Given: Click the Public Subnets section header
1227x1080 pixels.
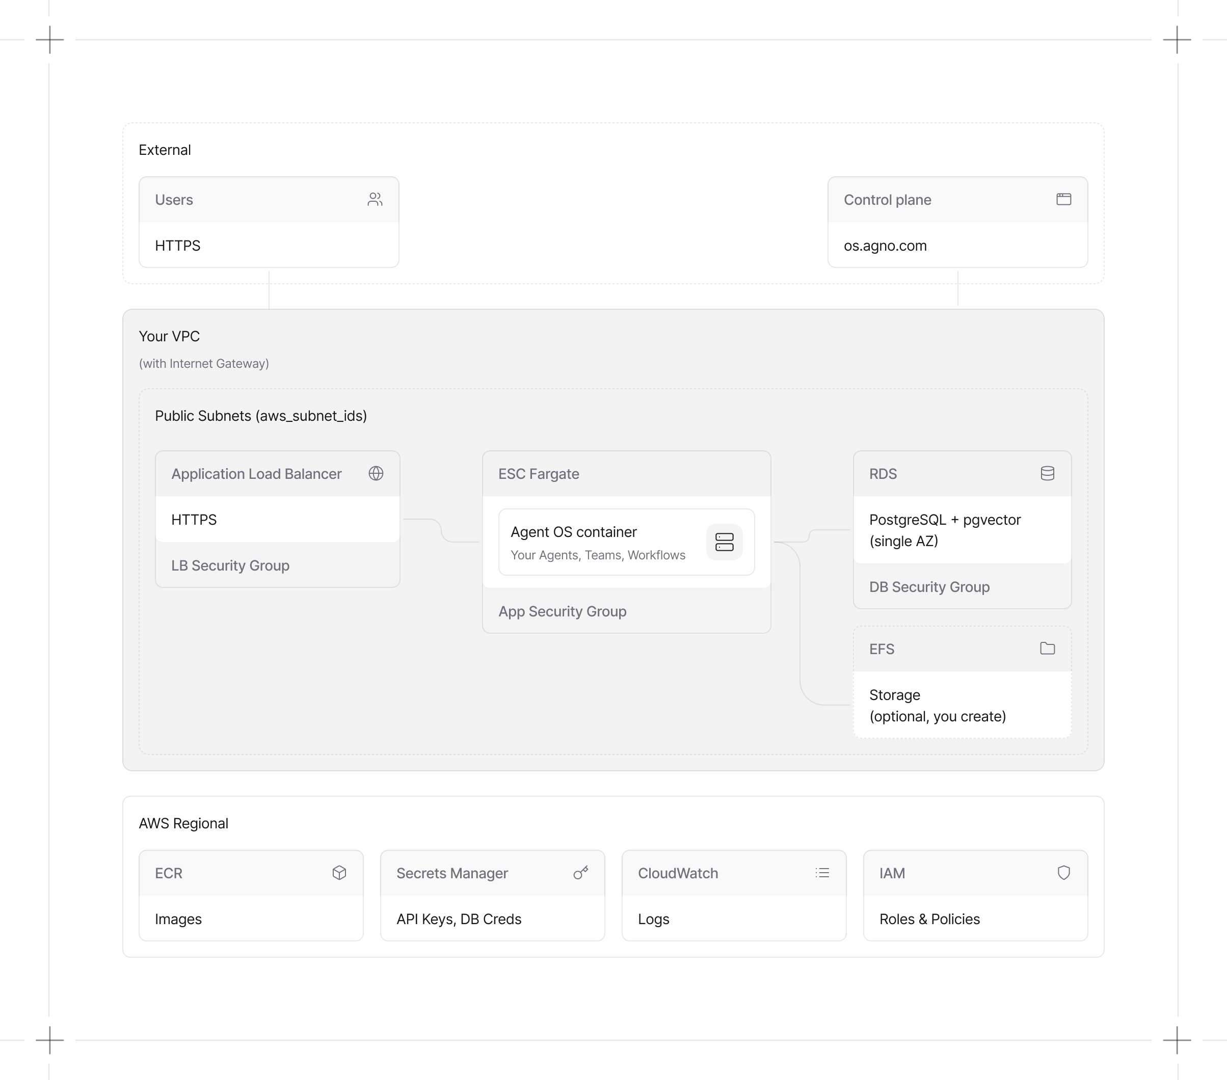Looking at the screenshot, I should tap(260, 415).
